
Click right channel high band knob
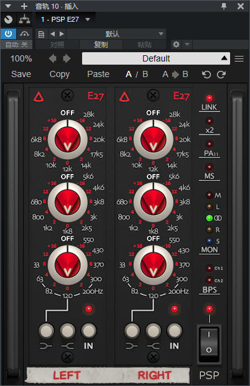coord(153,139)
